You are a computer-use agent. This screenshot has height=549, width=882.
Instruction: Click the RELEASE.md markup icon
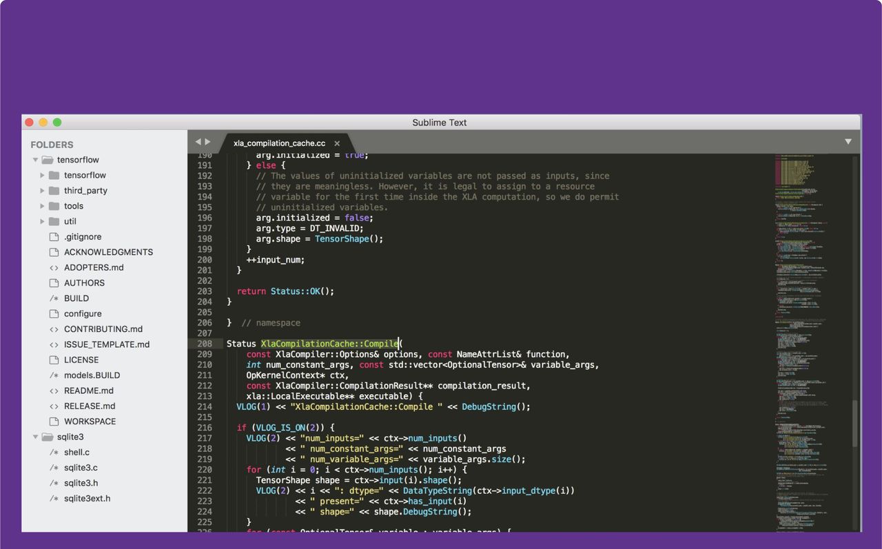pyautogui.click(x=54, y=406)
